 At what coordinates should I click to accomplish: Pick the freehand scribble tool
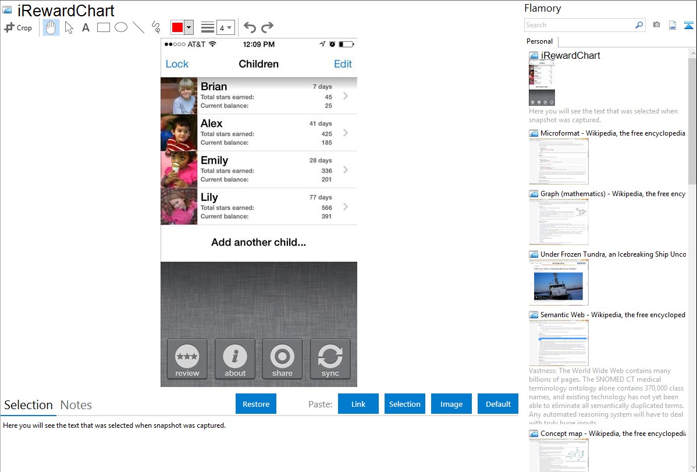coord(156,27)
